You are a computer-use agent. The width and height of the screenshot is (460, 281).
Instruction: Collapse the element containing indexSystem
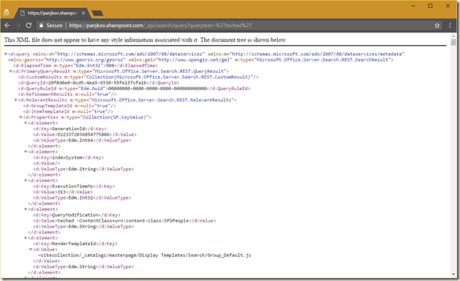26,152
